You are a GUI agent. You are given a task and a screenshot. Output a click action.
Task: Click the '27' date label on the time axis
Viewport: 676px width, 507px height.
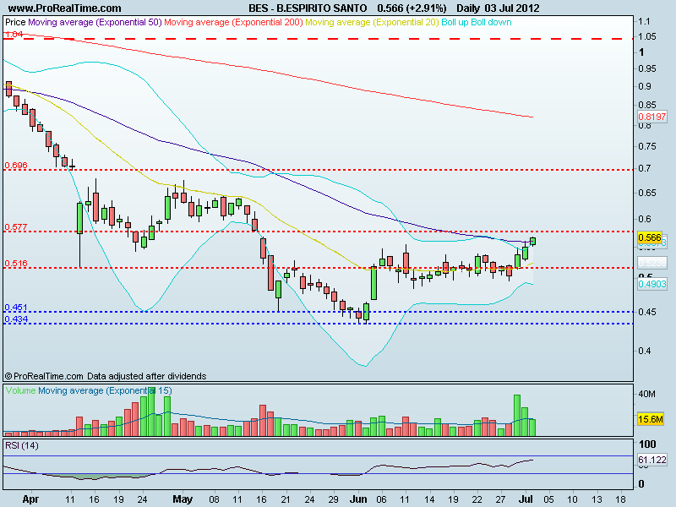click(500, 499)
